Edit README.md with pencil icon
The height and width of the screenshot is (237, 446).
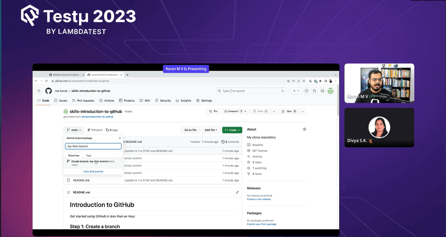[x=237, y=192]
